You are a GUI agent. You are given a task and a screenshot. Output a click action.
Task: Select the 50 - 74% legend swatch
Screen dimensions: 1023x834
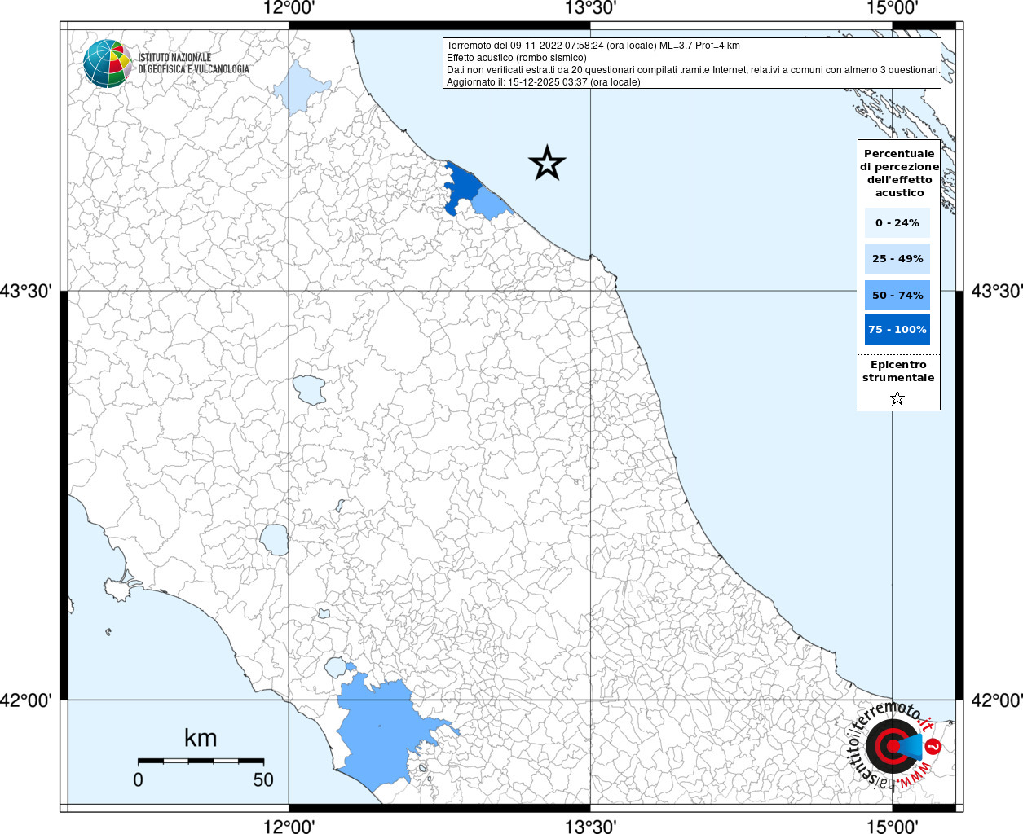click(897, 295)
